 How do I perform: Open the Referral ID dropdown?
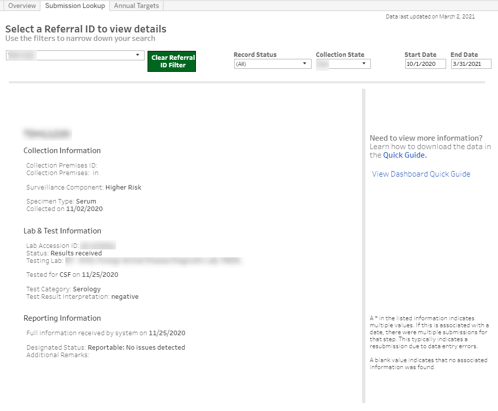[75, 55]
